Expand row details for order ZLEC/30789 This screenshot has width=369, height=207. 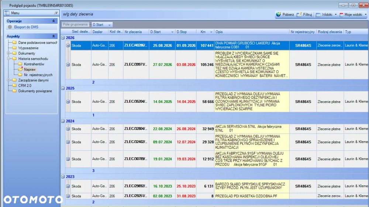point(68,159)
